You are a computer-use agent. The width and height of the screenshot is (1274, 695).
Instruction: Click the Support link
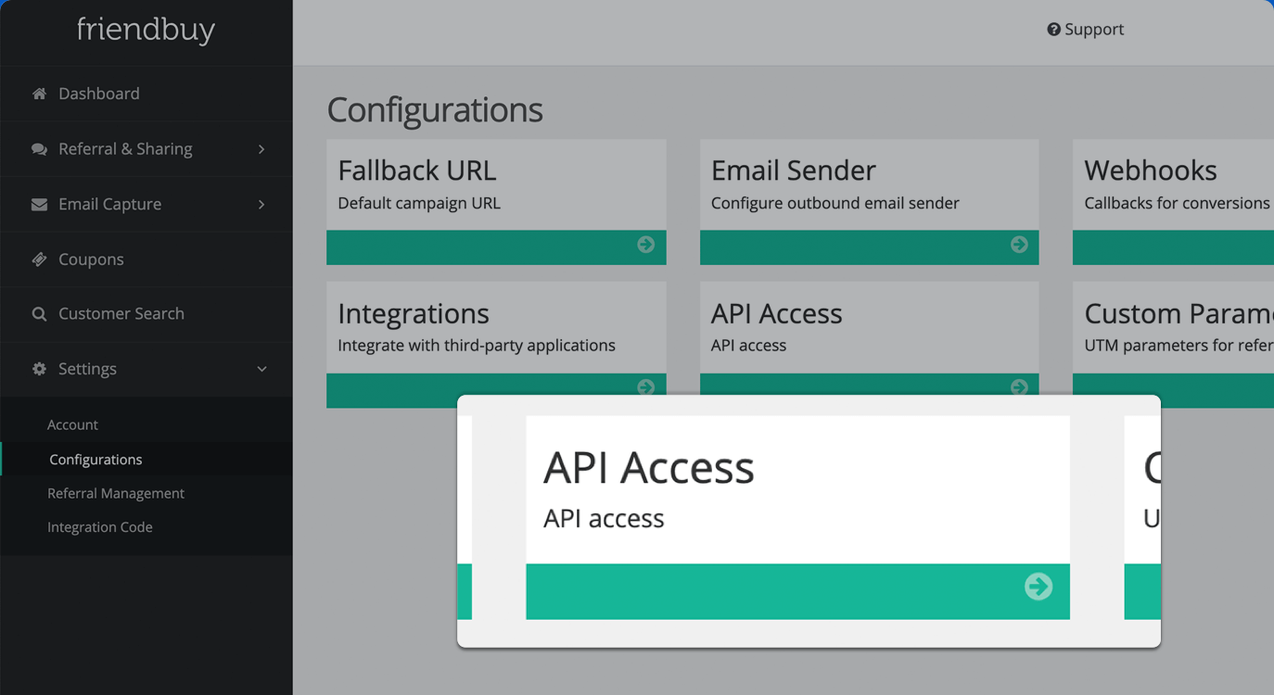tap(1086, 30)
